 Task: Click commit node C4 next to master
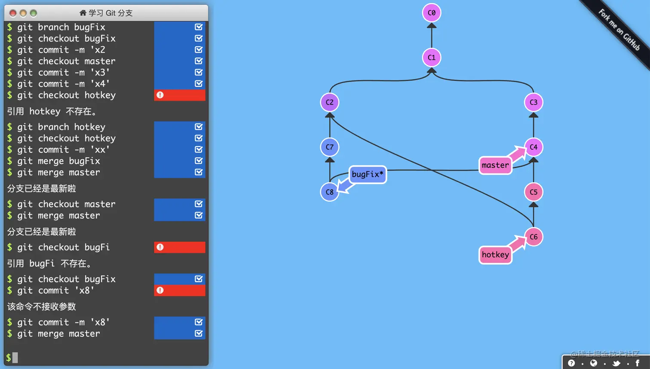point(533,147)
